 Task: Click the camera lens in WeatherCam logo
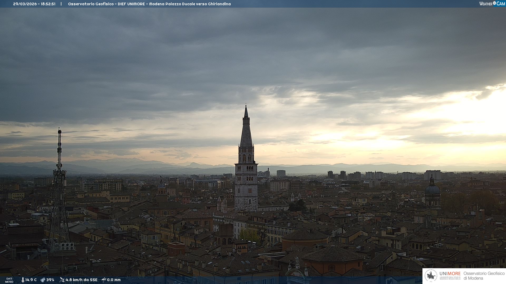[494, 3]
